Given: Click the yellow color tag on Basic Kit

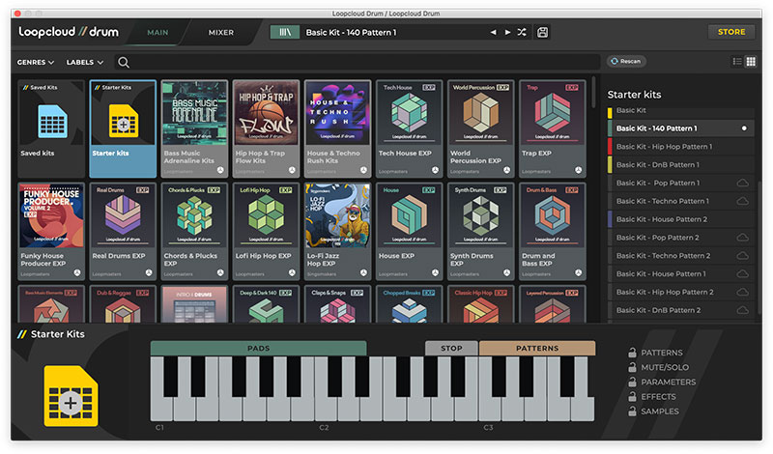Looking at the screenshot, I should point(610,112).
